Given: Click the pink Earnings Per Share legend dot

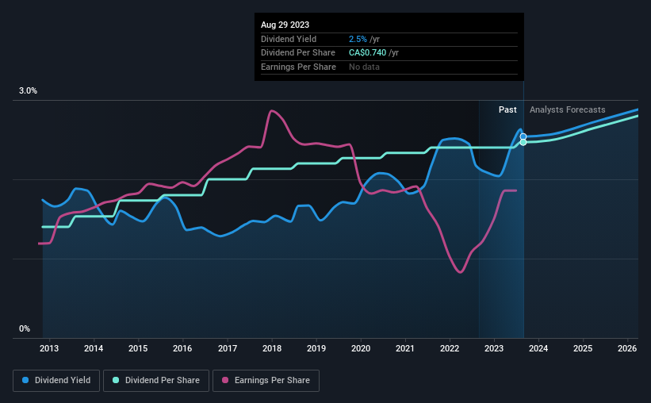Looking at the screenshot, I should pyautogui.click(x=225, y=380).
